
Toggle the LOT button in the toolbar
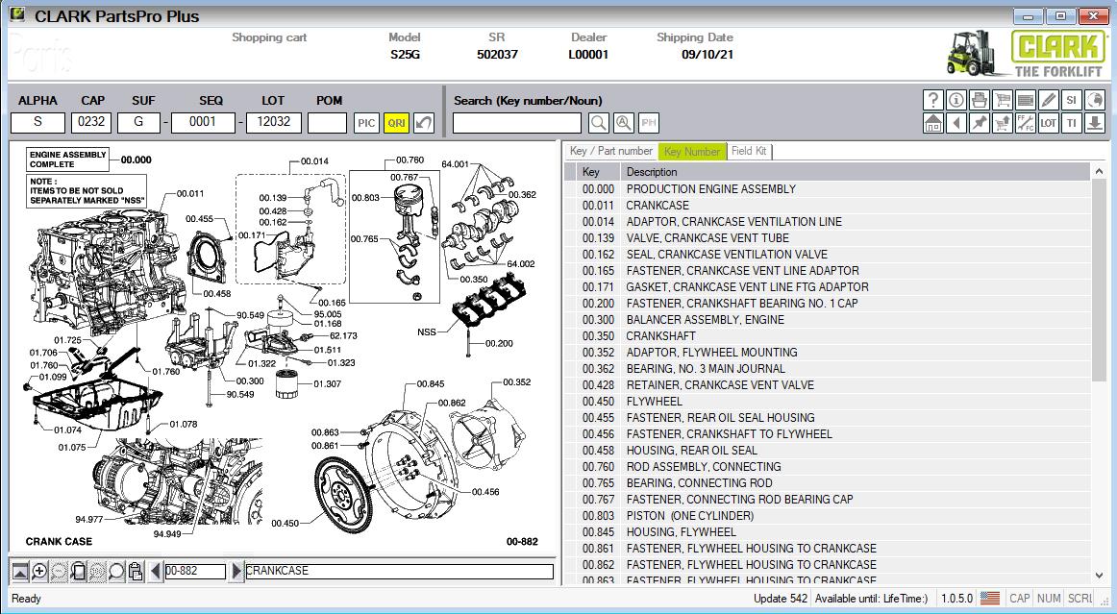tap(1048, 123)
